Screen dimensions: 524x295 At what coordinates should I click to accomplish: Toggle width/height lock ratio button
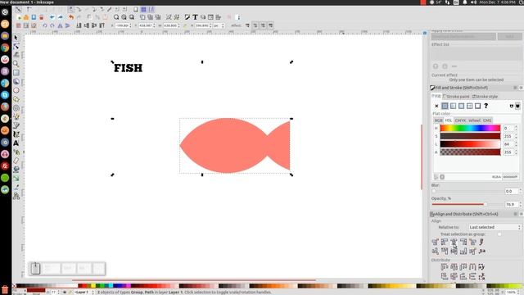tap(185, 25)
